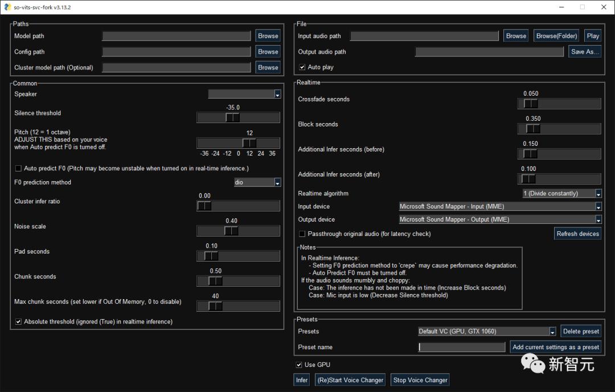Click the Preset name text field
The height and width of the screenshot is (392, 615).
(x=461, y=347)
